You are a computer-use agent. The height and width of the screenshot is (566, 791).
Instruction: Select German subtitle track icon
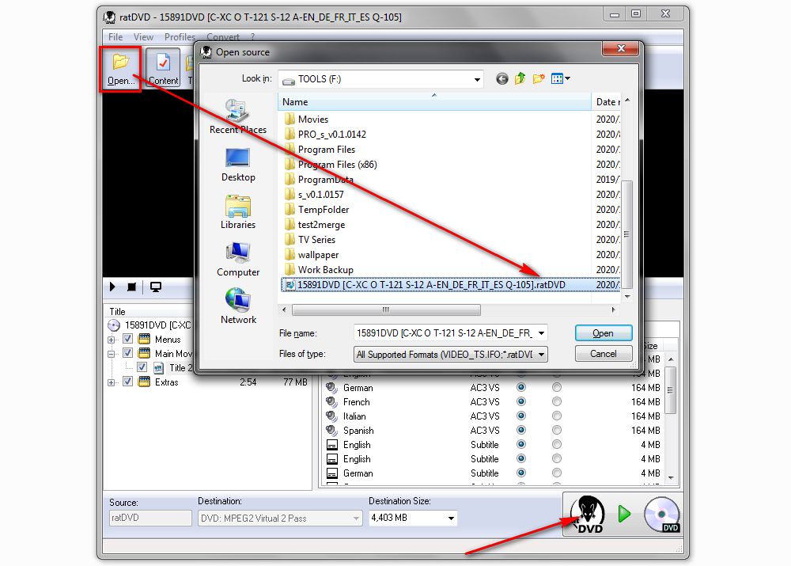tap(332, 473)
